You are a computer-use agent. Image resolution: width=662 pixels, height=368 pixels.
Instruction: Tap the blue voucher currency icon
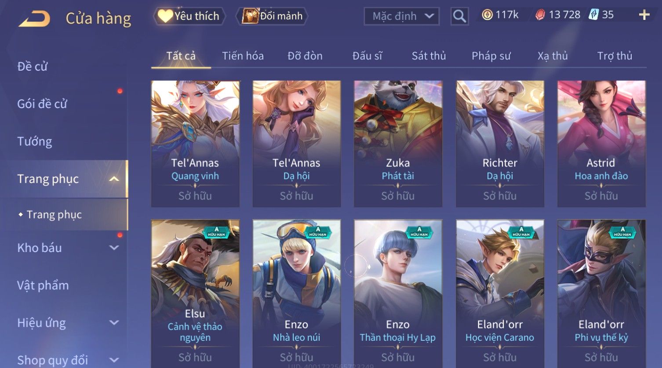[594, 15]
